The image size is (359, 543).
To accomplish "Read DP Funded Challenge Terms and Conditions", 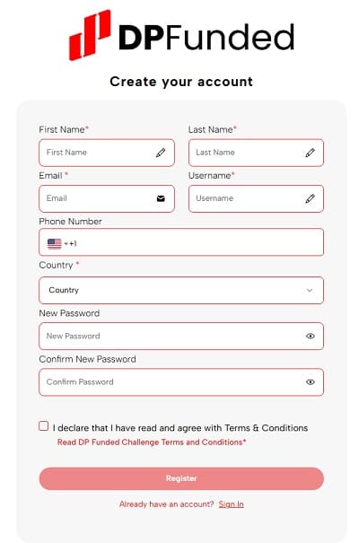I will click(152, 442).
